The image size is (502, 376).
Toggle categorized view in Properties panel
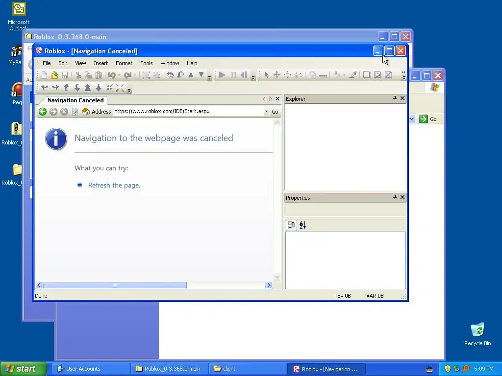click(292, 225)
